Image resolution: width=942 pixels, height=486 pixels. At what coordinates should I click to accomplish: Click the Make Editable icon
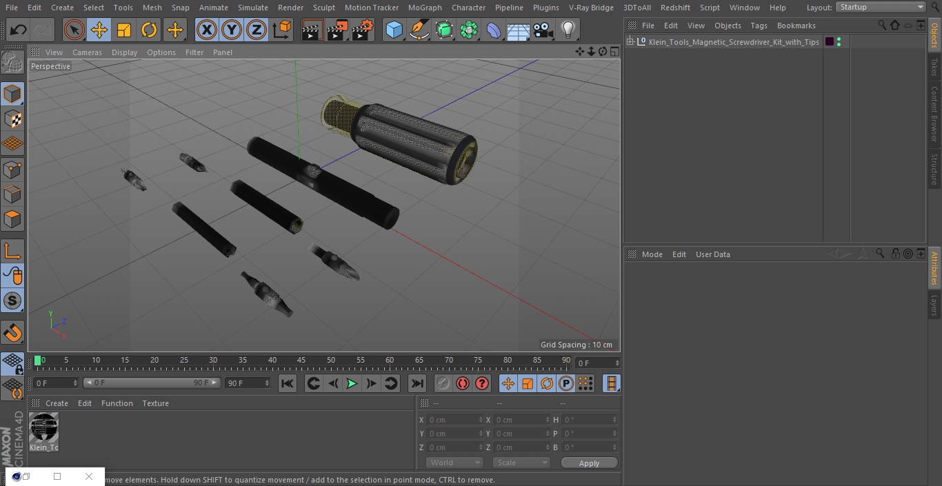[12, 62]
